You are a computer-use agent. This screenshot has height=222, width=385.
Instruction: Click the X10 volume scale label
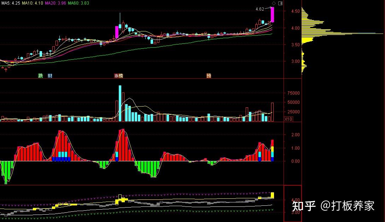(x=288, y=119)
